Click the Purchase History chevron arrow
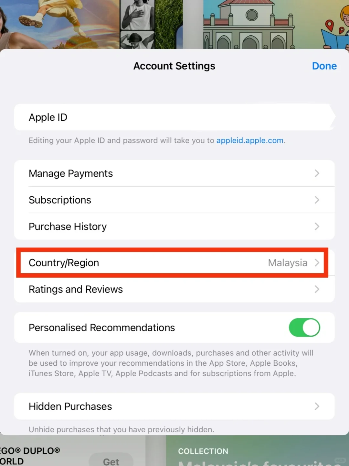This screenshot has width=349, height=466. [x=317, y=227]
